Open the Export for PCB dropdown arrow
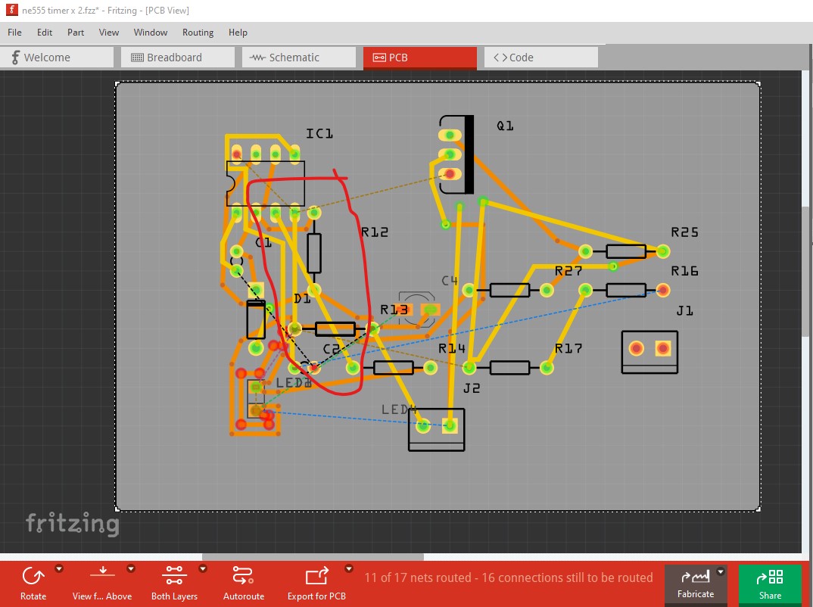This screenshot has height=607, width=813. pos(349,568)
